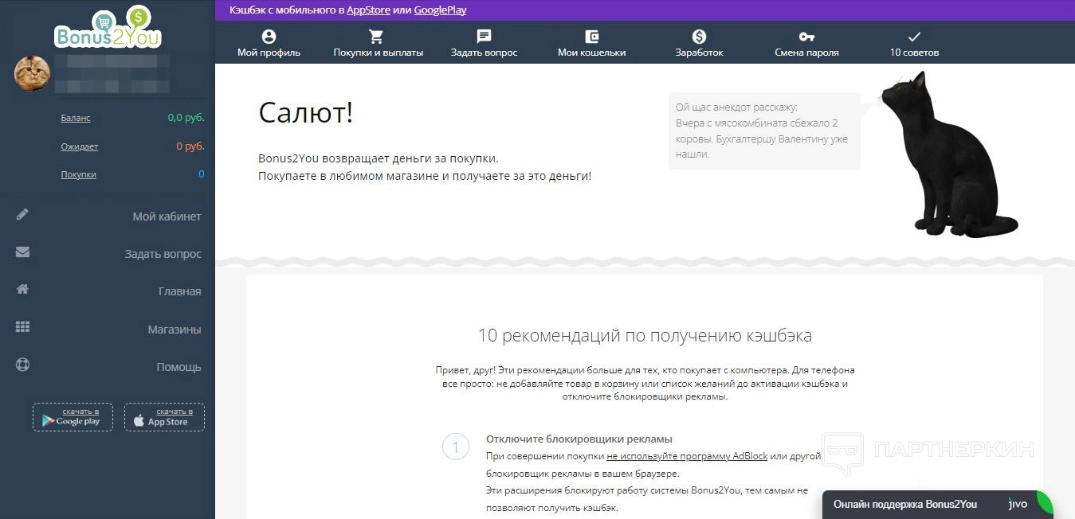Click the checkmark icon above 10 советов
Screen dimensions: 1075x519
point(914,37)
